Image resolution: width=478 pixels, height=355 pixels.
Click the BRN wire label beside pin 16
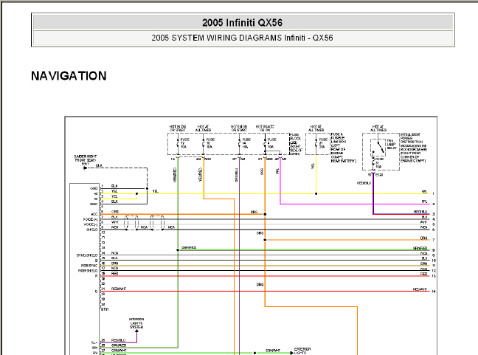coord(114,263)
